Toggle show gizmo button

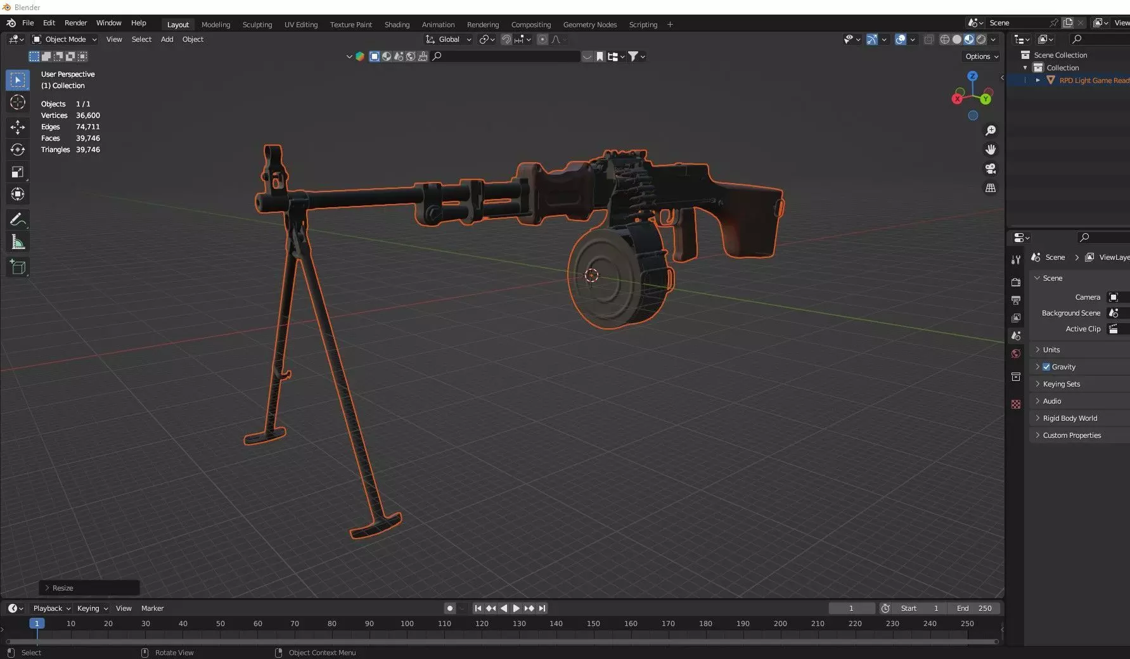point(872,39)
